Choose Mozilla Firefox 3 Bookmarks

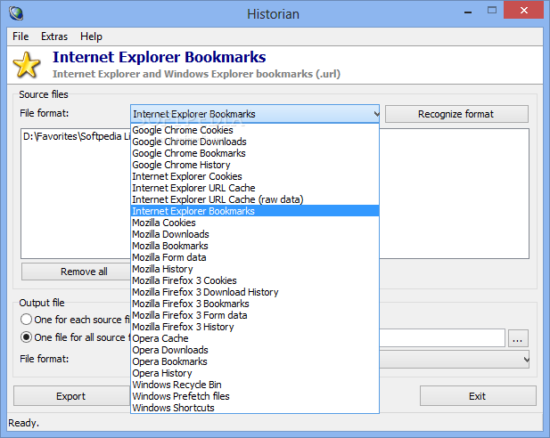255,304
